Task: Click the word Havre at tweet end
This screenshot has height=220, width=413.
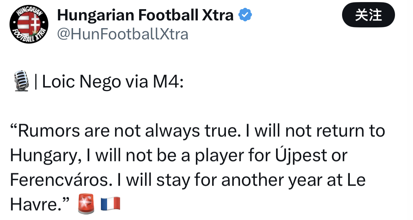Action: pyautogui.click(x=36, y=205)
